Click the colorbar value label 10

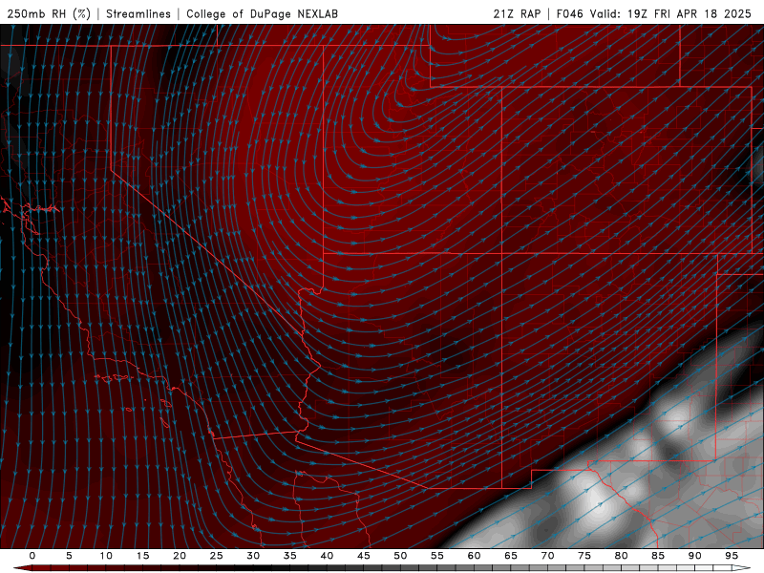(x=106, y=556)
